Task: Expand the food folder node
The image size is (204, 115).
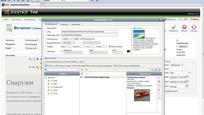Action: click(48, 80)
